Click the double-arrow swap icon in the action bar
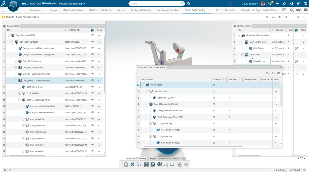Image resolution: width=309 pixels, height=174 pixels. click(172, 164)
